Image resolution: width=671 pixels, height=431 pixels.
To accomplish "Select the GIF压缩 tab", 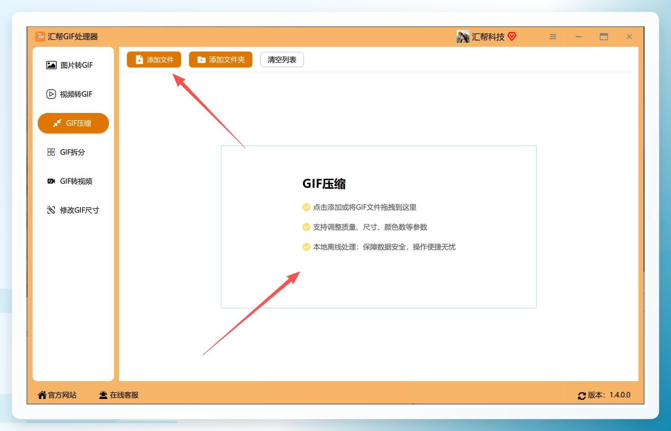I will (x=73, y=123).
